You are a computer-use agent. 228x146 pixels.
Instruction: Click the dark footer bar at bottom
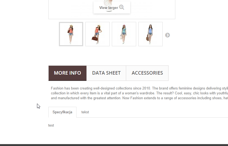coord(114,145)
